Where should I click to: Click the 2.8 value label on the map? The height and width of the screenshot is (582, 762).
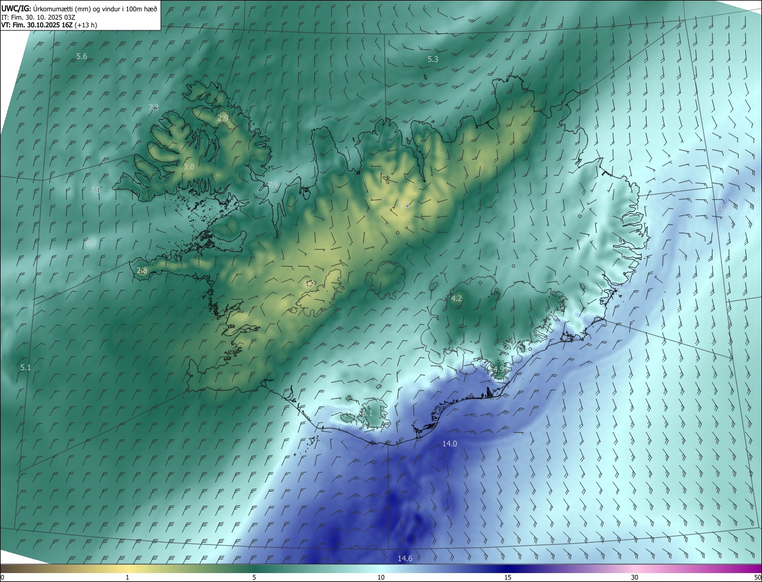coord(142,270)
